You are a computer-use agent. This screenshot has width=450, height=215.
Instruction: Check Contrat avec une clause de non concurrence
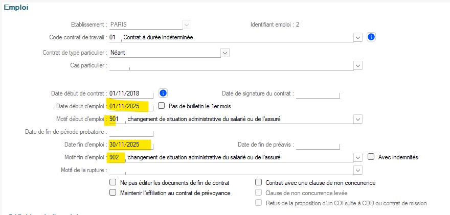(259, 182)
